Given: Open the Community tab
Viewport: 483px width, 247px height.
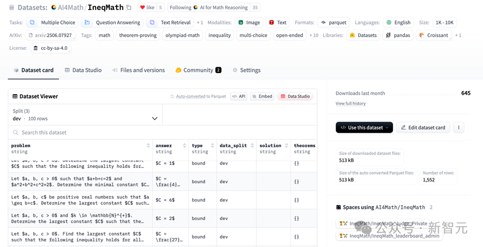Looking at the screenshot, I should 198,70.
